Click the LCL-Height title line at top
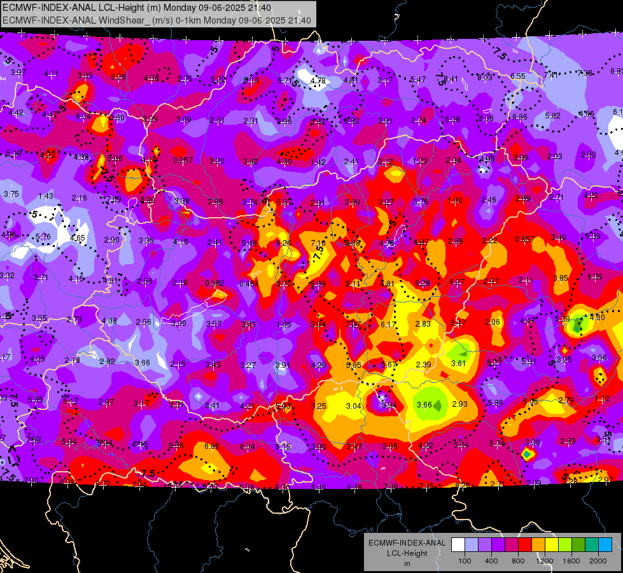The height and width of the screenshot is (573, 623). (x=137, y=8)
